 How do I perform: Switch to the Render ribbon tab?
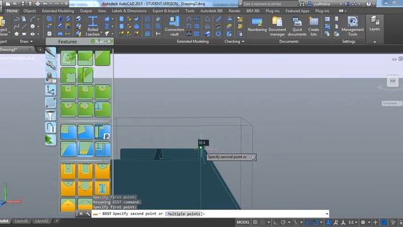(x=234, y=11)
